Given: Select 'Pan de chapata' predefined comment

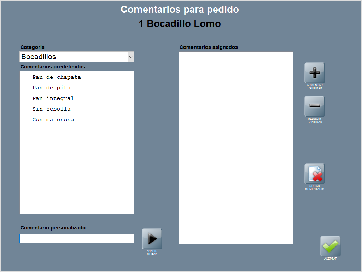Looking at the screenshot, I should pos(57,77).
